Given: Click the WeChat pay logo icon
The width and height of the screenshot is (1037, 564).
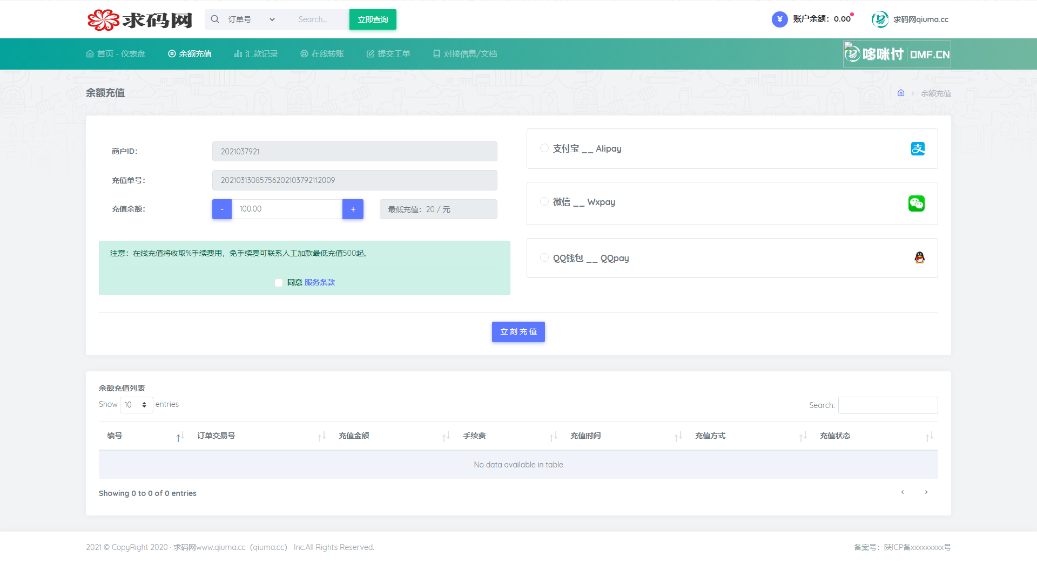Looking at the screenshot, I should [917, 203].
